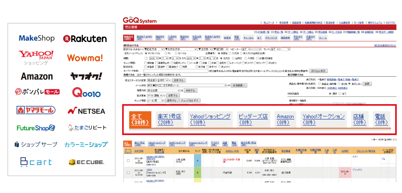Switch to the キャンセル status tab
402x193 pixels.
pos(249,38)
